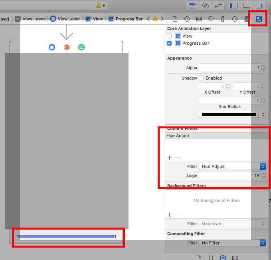The width and height of the screenshot is (271, 260).
Task: Click the Y Offset stepper arrows
Action: point(263,86)
